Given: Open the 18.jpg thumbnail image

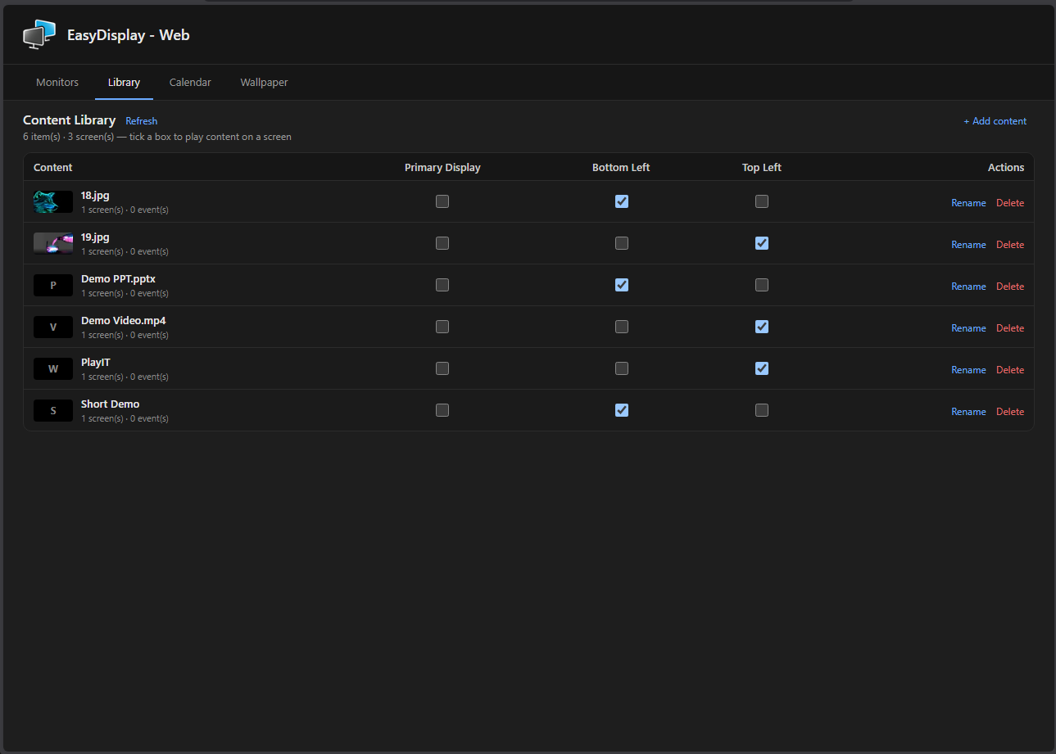Looking at the screenshot, I should pos(53,202).
